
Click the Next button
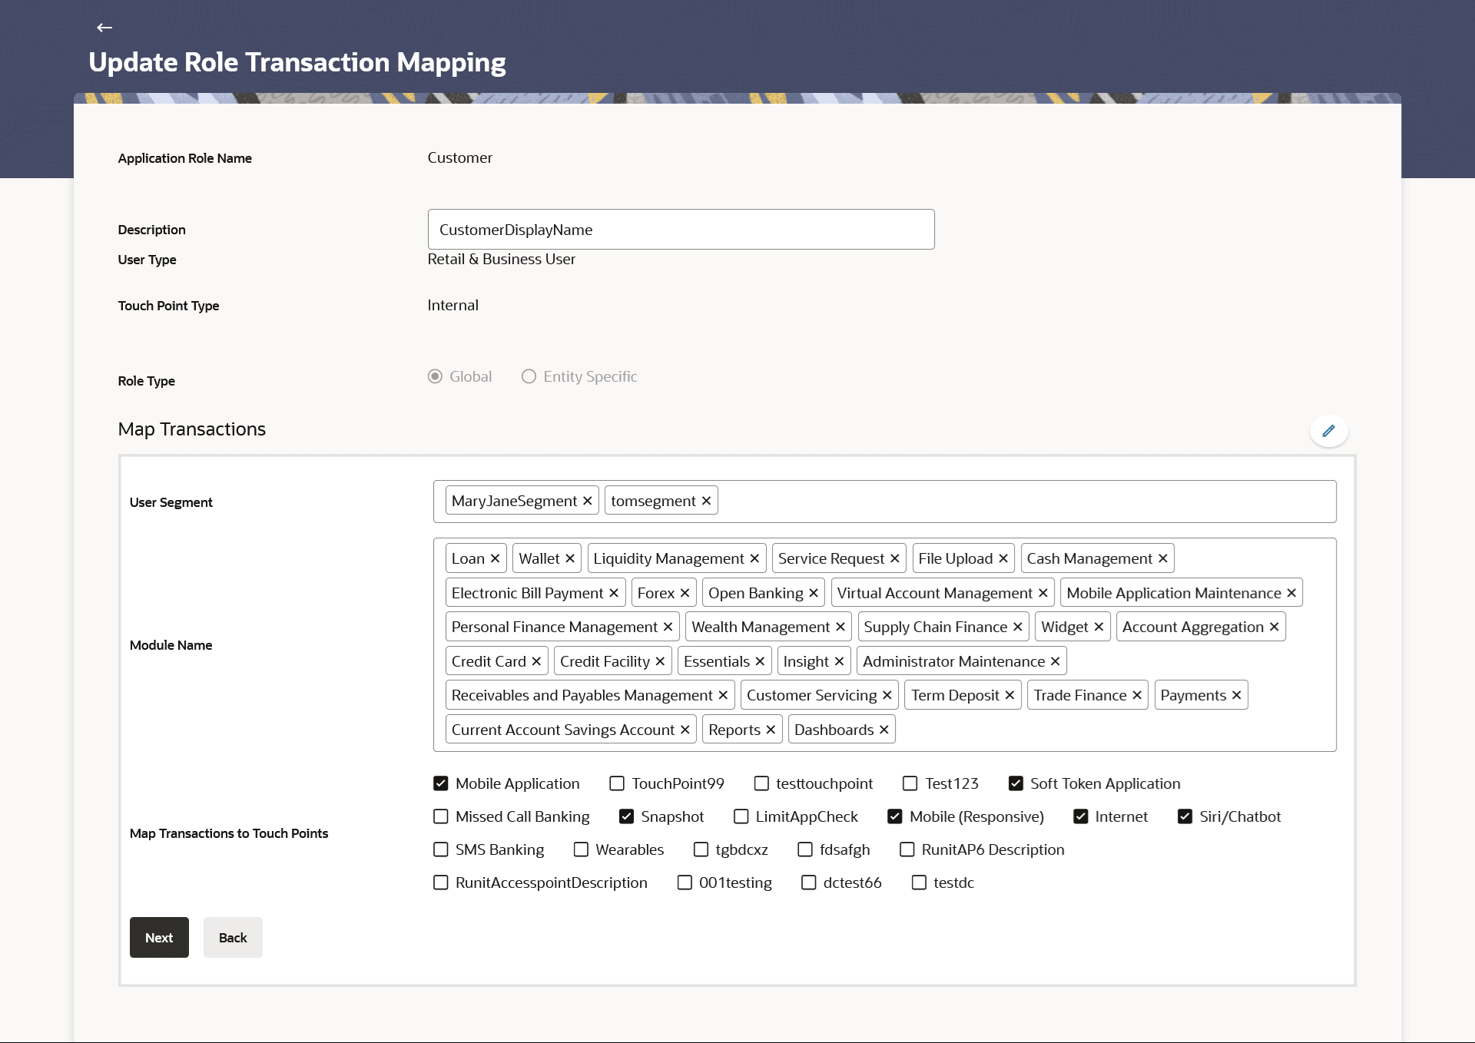(x=159, y=937)
